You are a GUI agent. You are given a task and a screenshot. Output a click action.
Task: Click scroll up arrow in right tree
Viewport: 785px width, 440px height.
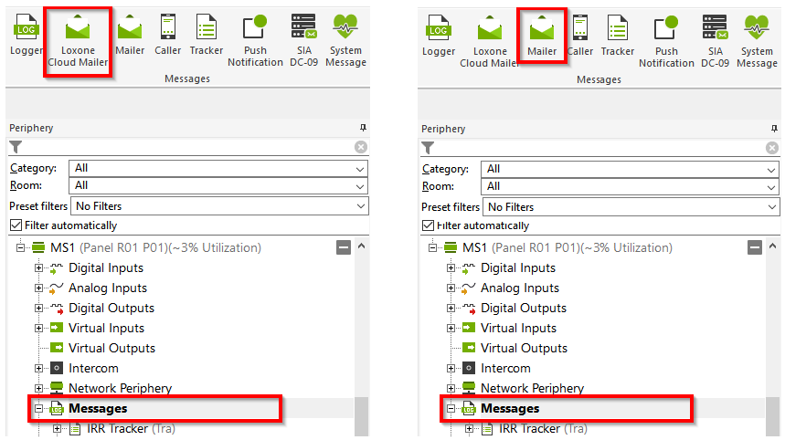click(x=772, y=246)
